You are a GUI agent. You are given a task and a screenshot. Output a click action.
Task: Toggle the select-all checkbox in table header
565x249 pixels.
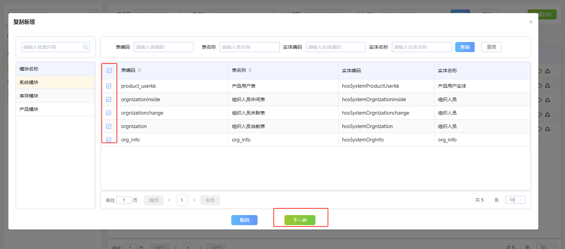(109, 71)
